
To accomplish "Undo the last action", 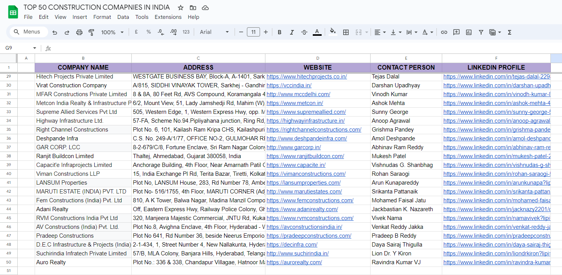I will [55, 32].
